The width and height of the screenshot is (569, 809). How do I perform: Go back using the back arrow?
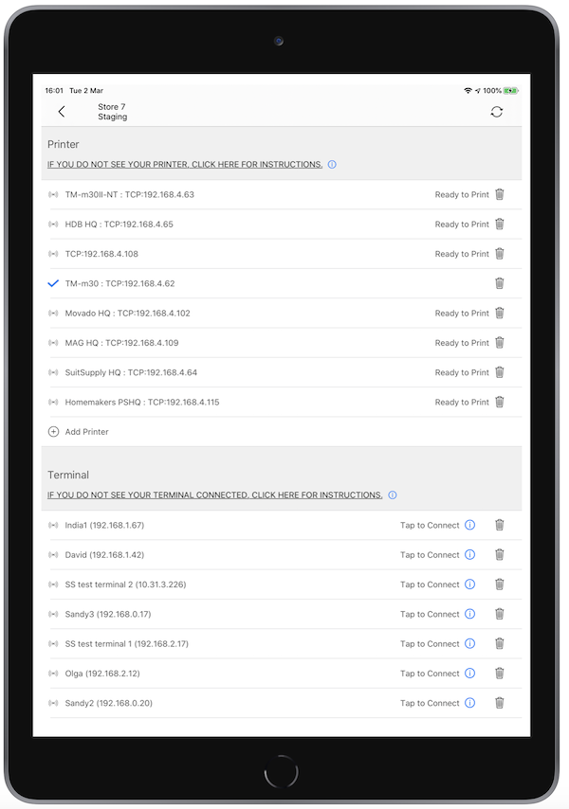point(62,112)
